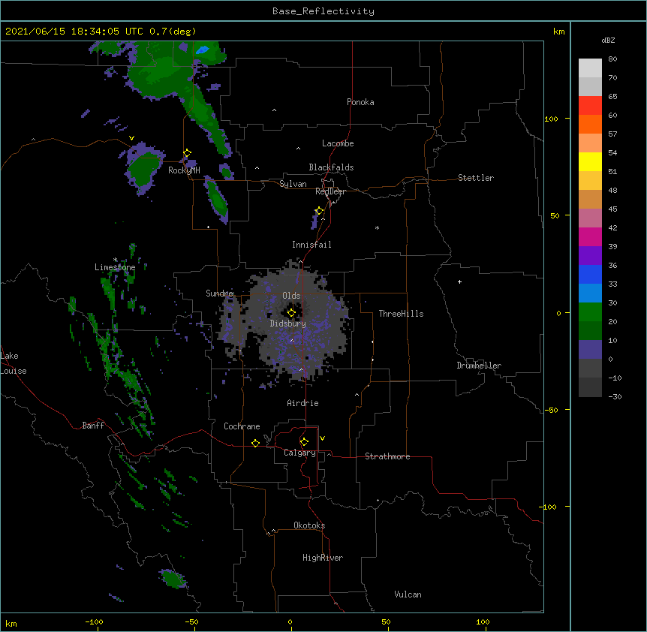Screen dimensions: 647x632
Task: Click the yellow diamond marker below Cochrane
Action: (255, 443)
